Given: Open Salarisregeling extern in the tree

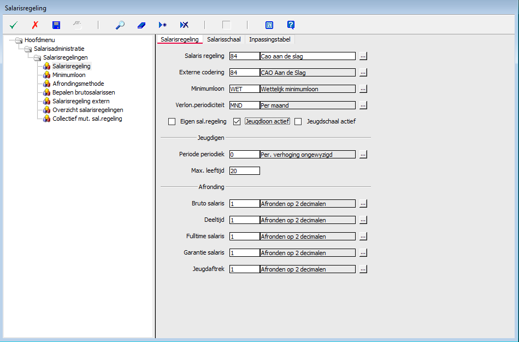Looking at the screenshot, I should click(x=81, y=101).
